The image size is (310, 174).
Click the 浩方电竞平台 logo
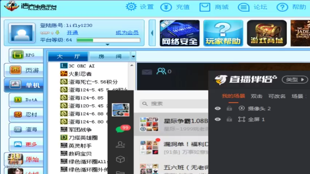click(30, 7)
